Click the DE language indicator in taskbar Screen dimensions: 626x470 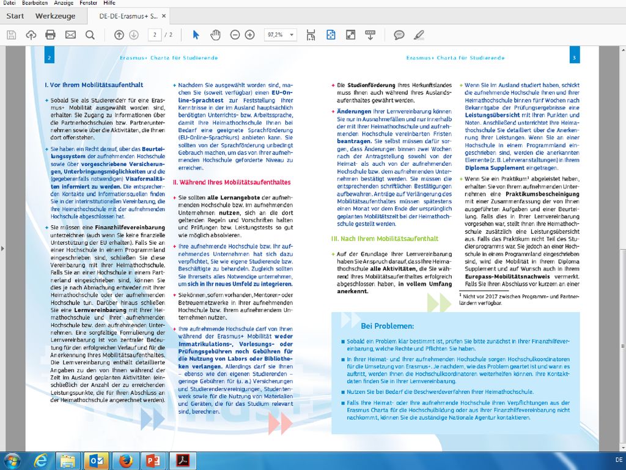click(x=619, y=460)
